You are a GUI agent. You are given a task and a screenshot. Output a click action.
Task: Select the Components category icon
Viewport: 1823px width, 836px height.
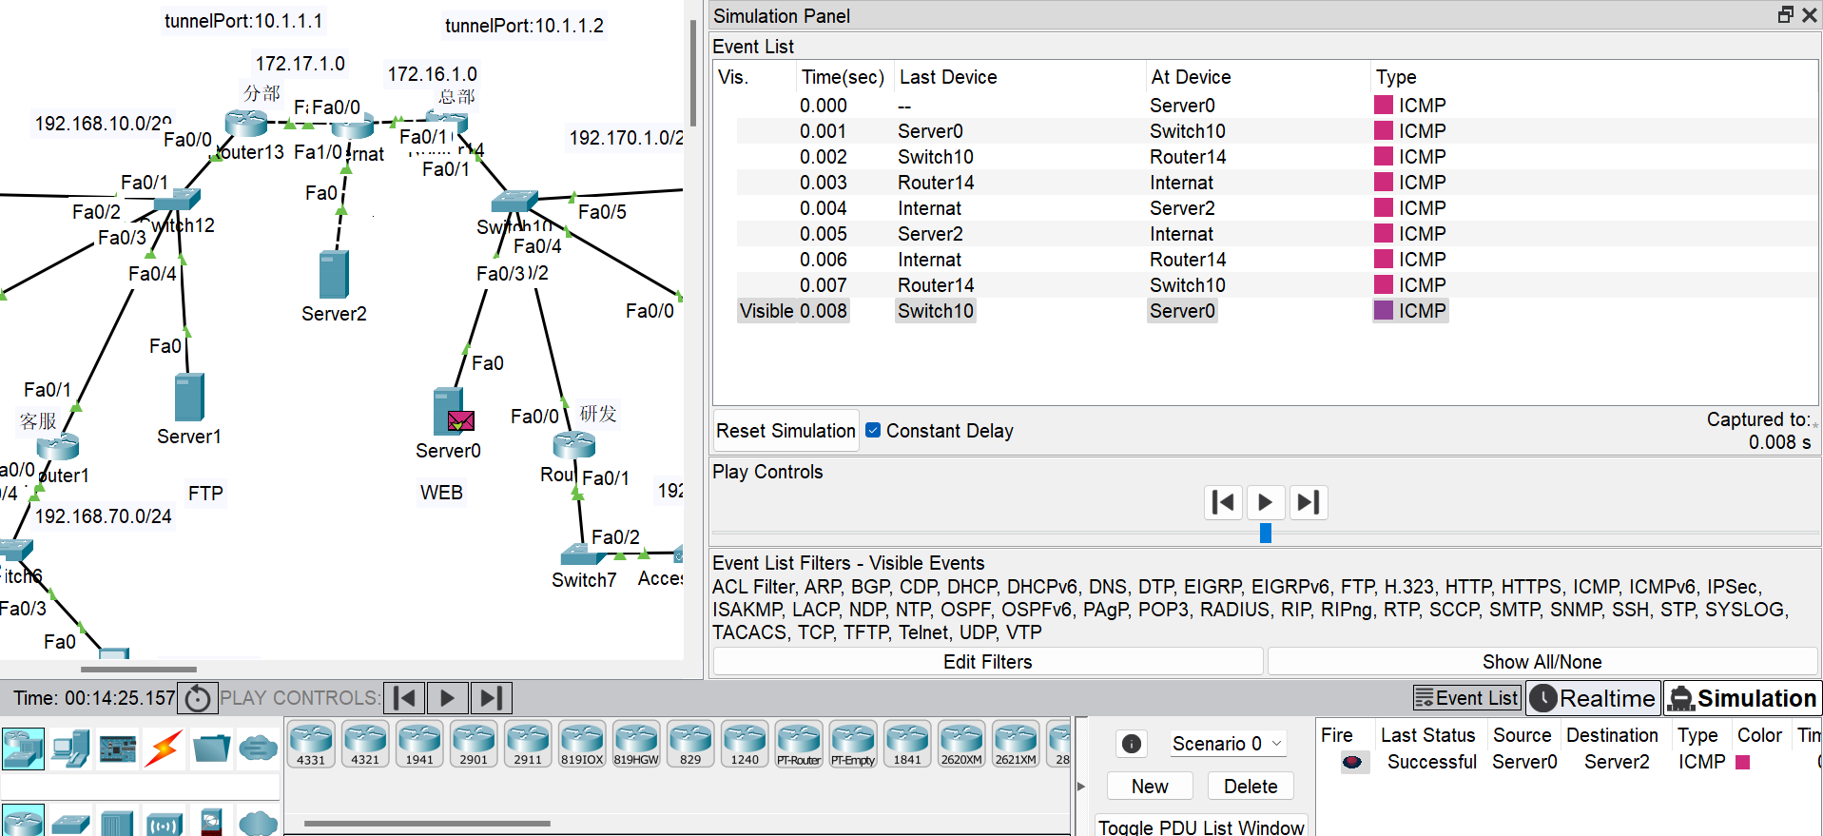click(117, 749)
